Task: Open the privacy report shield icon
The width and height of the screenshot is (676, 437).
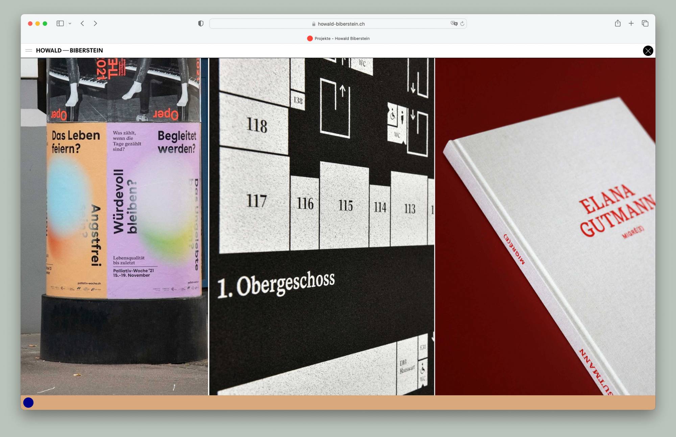Action: (x=201, y=23)
